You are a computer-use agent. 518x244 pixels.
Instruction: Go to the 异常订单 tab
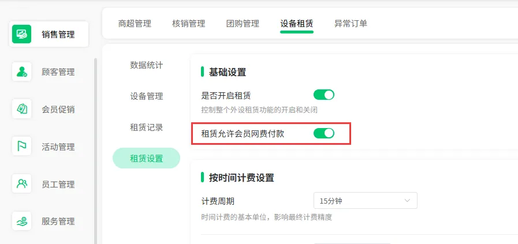351,24
